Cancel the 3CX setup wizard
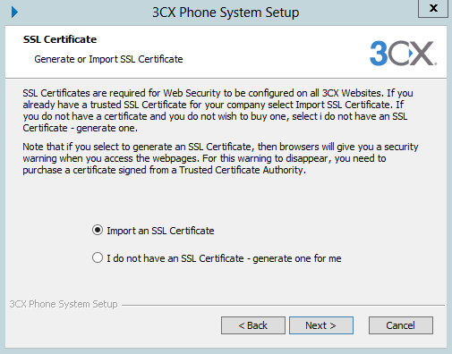Image resolution: width=452 pixels, height=354 pixels. (x=401, y=325)
